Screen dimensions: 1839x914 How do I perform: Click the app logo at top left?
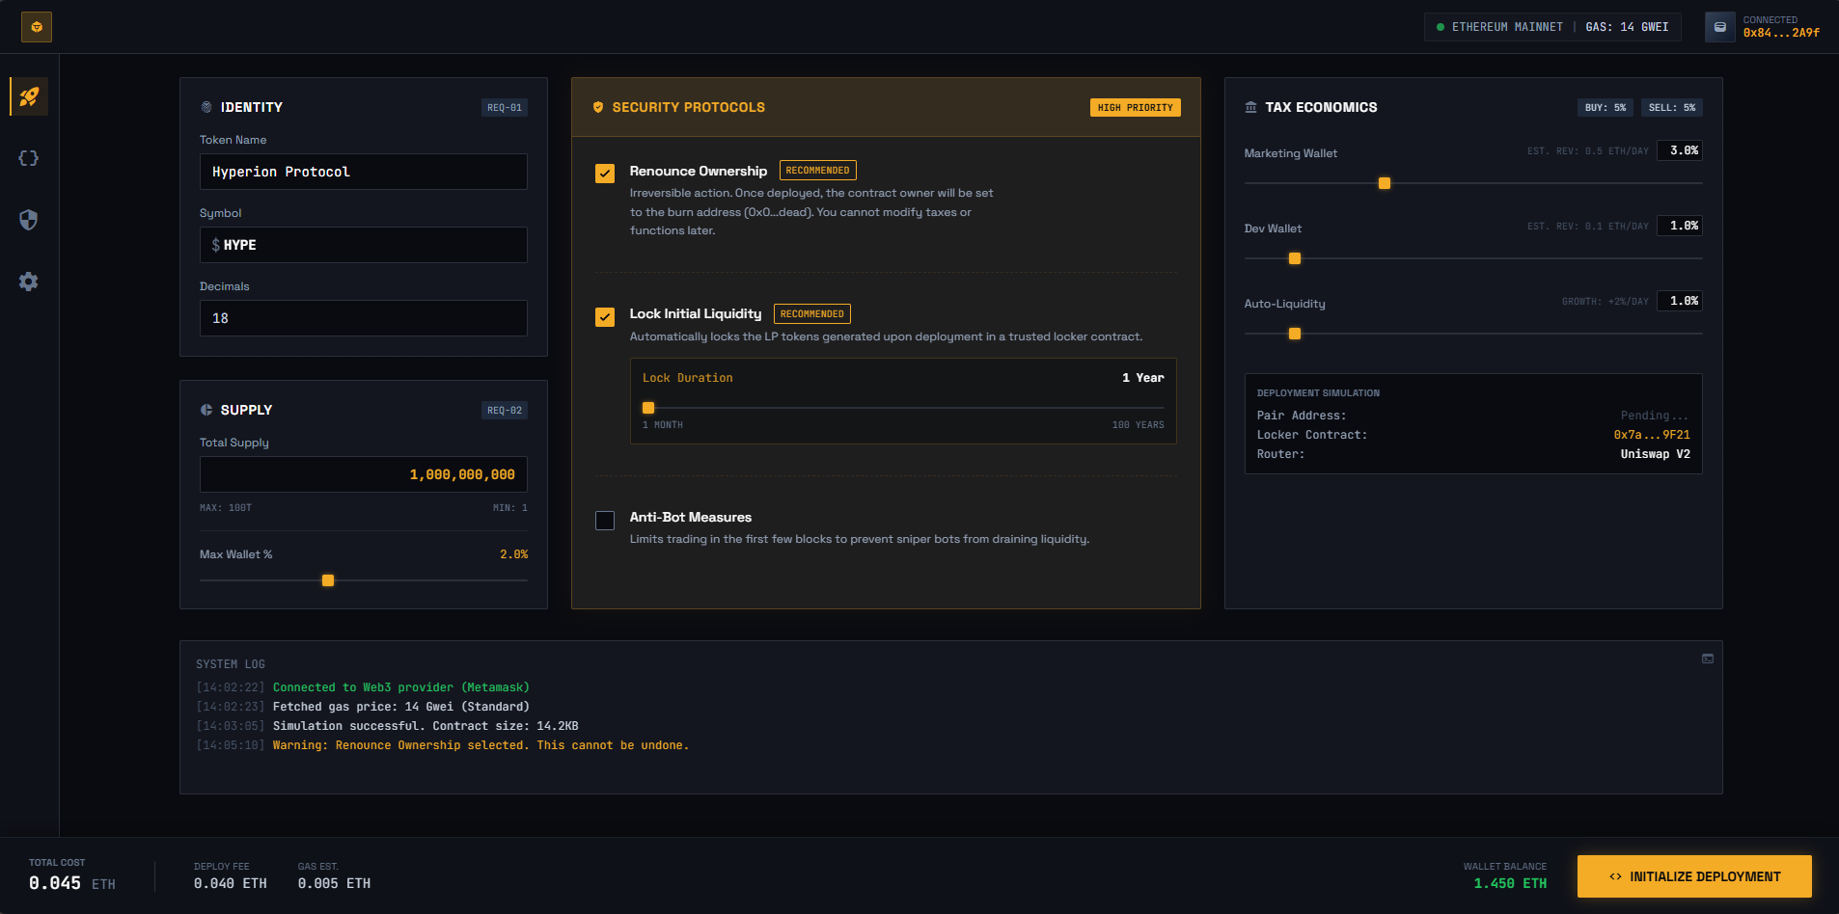pyautogui.click(x=37, y=26)
